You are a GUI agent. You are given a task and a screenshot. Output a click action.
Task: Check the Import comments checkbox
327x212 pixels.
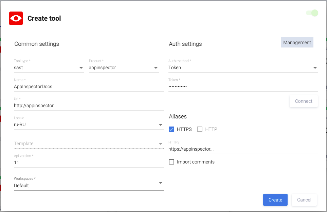[x=171, y=162]
